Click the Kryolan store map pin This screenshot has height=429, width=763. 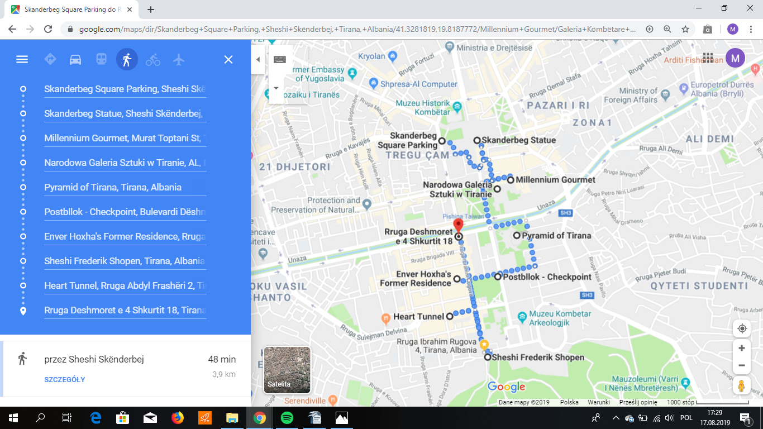[x=392, y=56]
